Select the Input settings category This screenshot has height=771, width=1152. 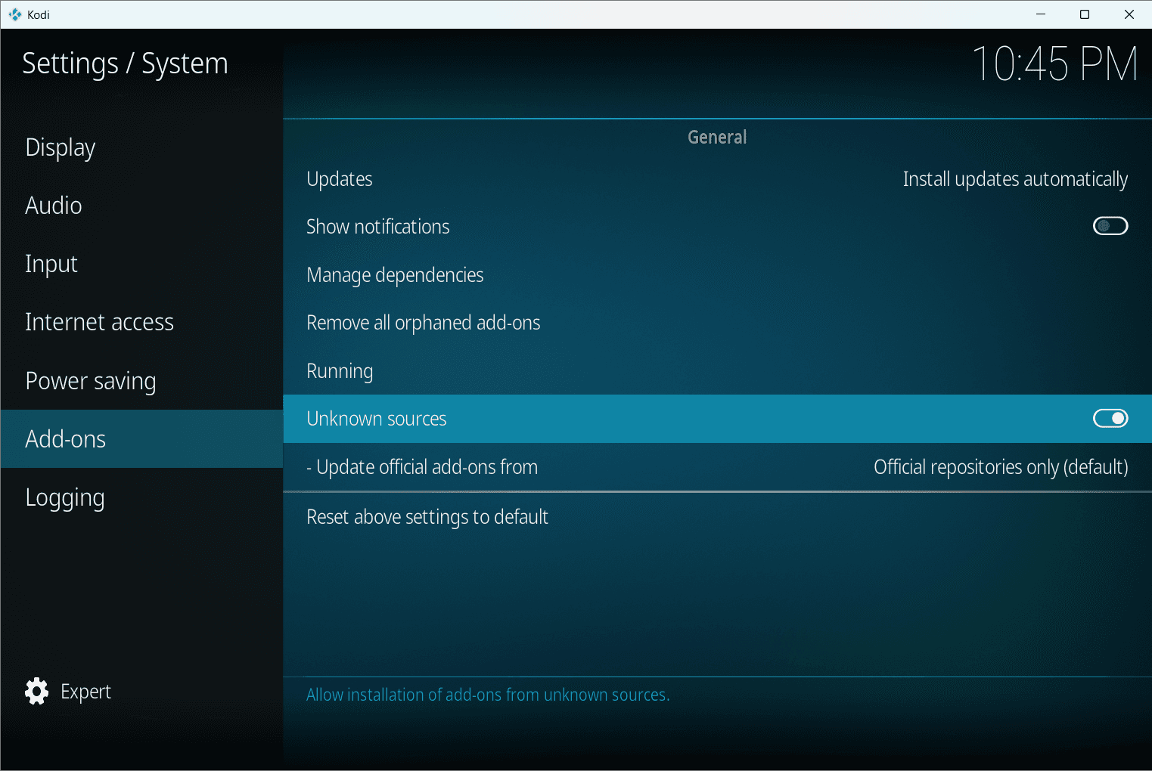[141, 264]
